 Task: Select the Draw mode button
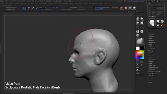coord(24,8)
